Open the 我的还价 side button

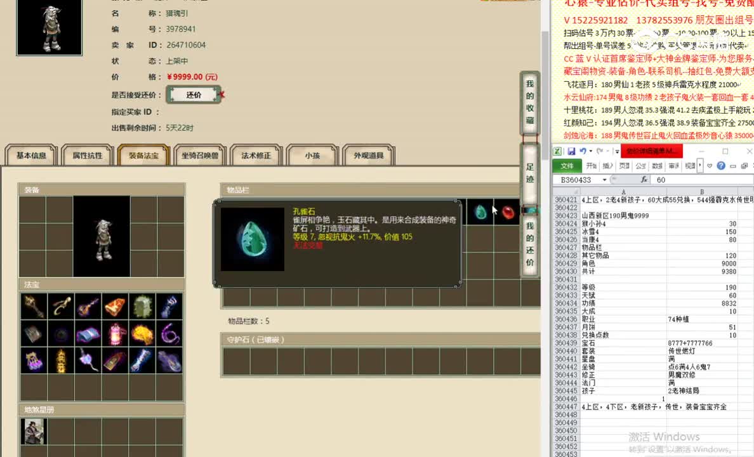pos(529,244)
